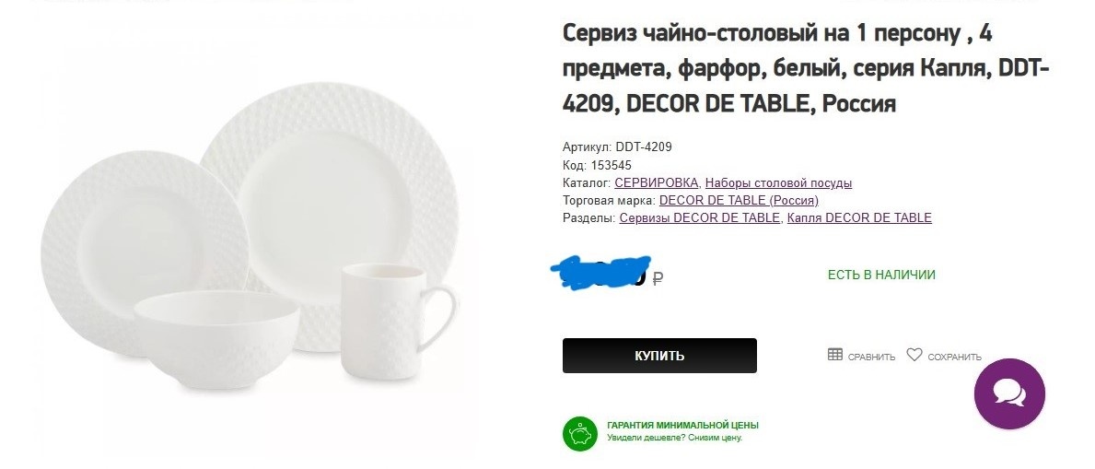This screenshot has height=469, width=1095.
Task: Open the Наборы столовой посуды link
Action: (778, 183)
